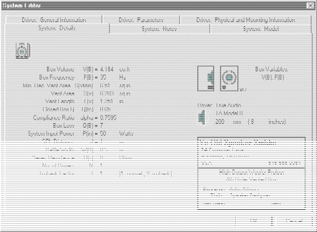The width and height of the screenshot is (317, 232).
Task: Click the Box Volume value 4.184
Action: click(x=107, y=70)
